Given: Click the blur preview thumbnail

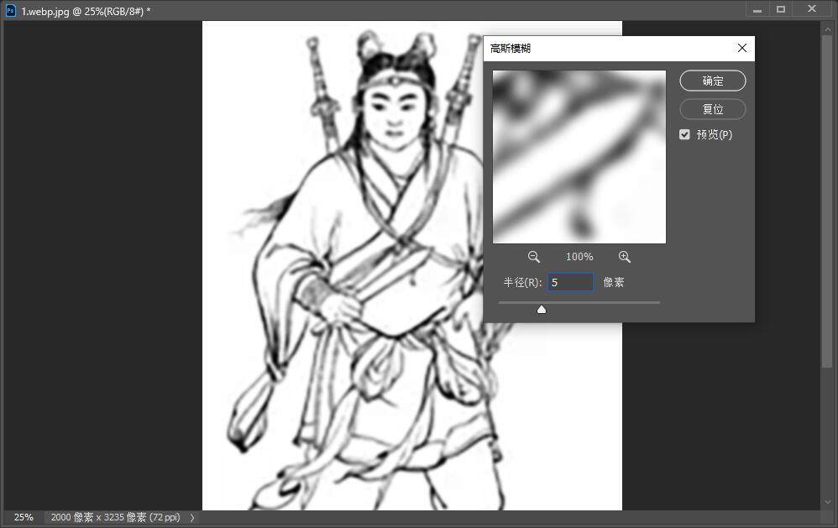Looking at the screenshot, I should coord(579,157).
